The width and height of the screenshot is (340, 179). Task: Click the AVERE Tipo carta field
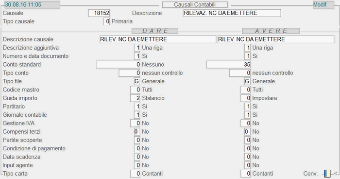pyautogui.click(x=245, y=174)
